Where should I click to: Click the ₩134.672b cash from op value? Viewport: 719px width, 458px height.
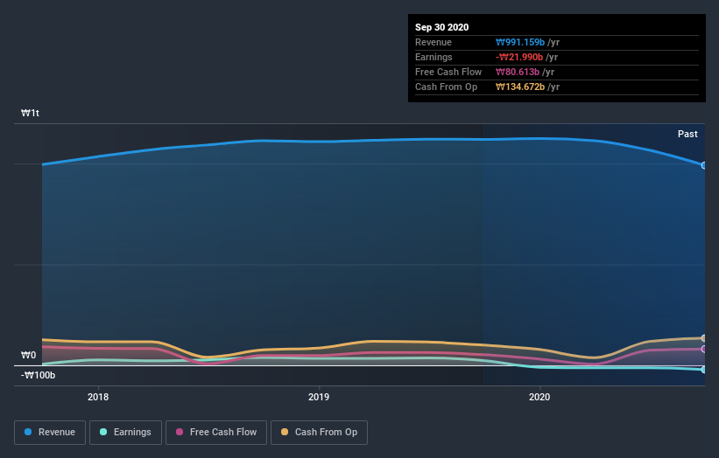(520, 87)
